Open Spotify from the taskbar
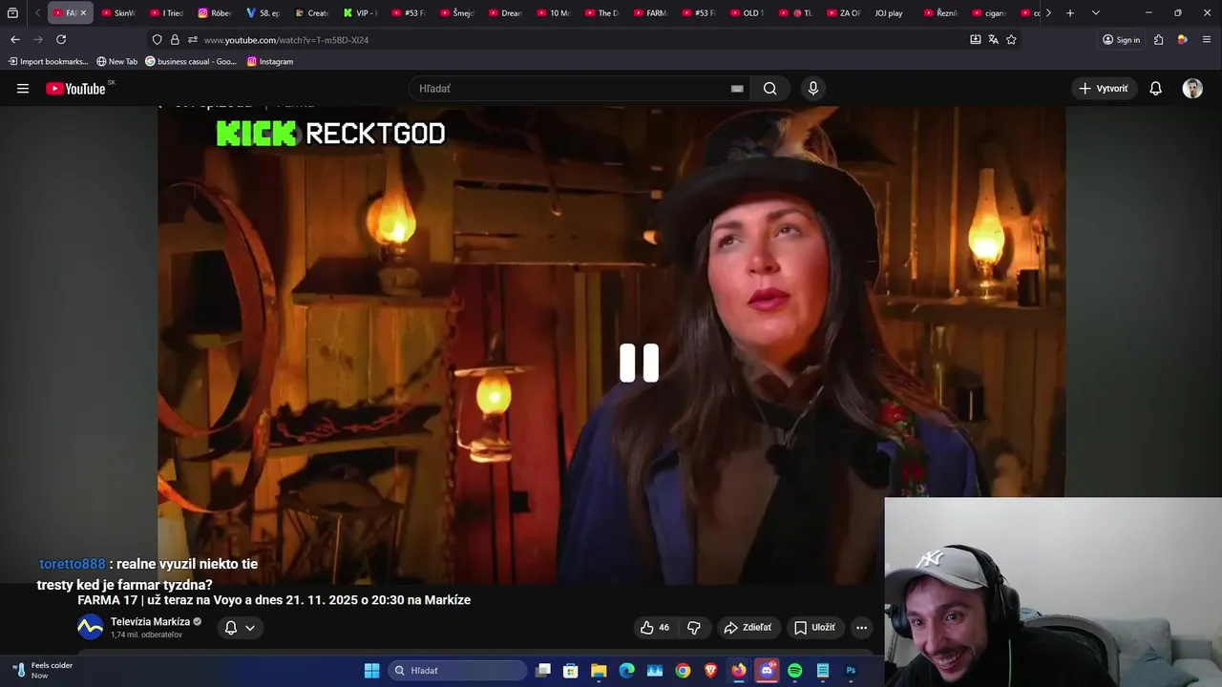 794,671
